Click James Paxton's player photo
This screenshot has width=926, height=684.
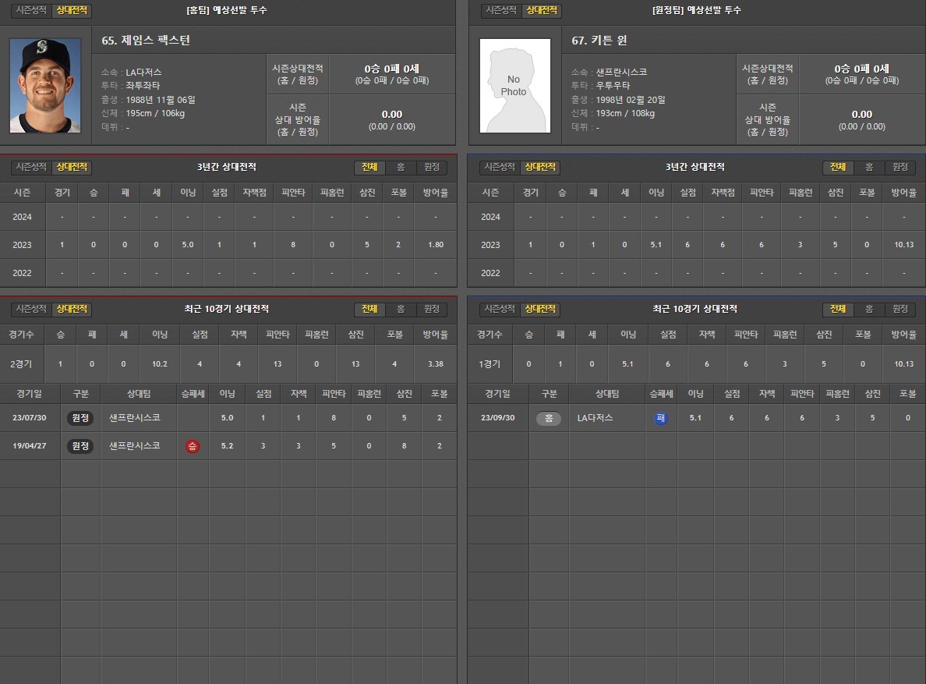coord(45,86)
